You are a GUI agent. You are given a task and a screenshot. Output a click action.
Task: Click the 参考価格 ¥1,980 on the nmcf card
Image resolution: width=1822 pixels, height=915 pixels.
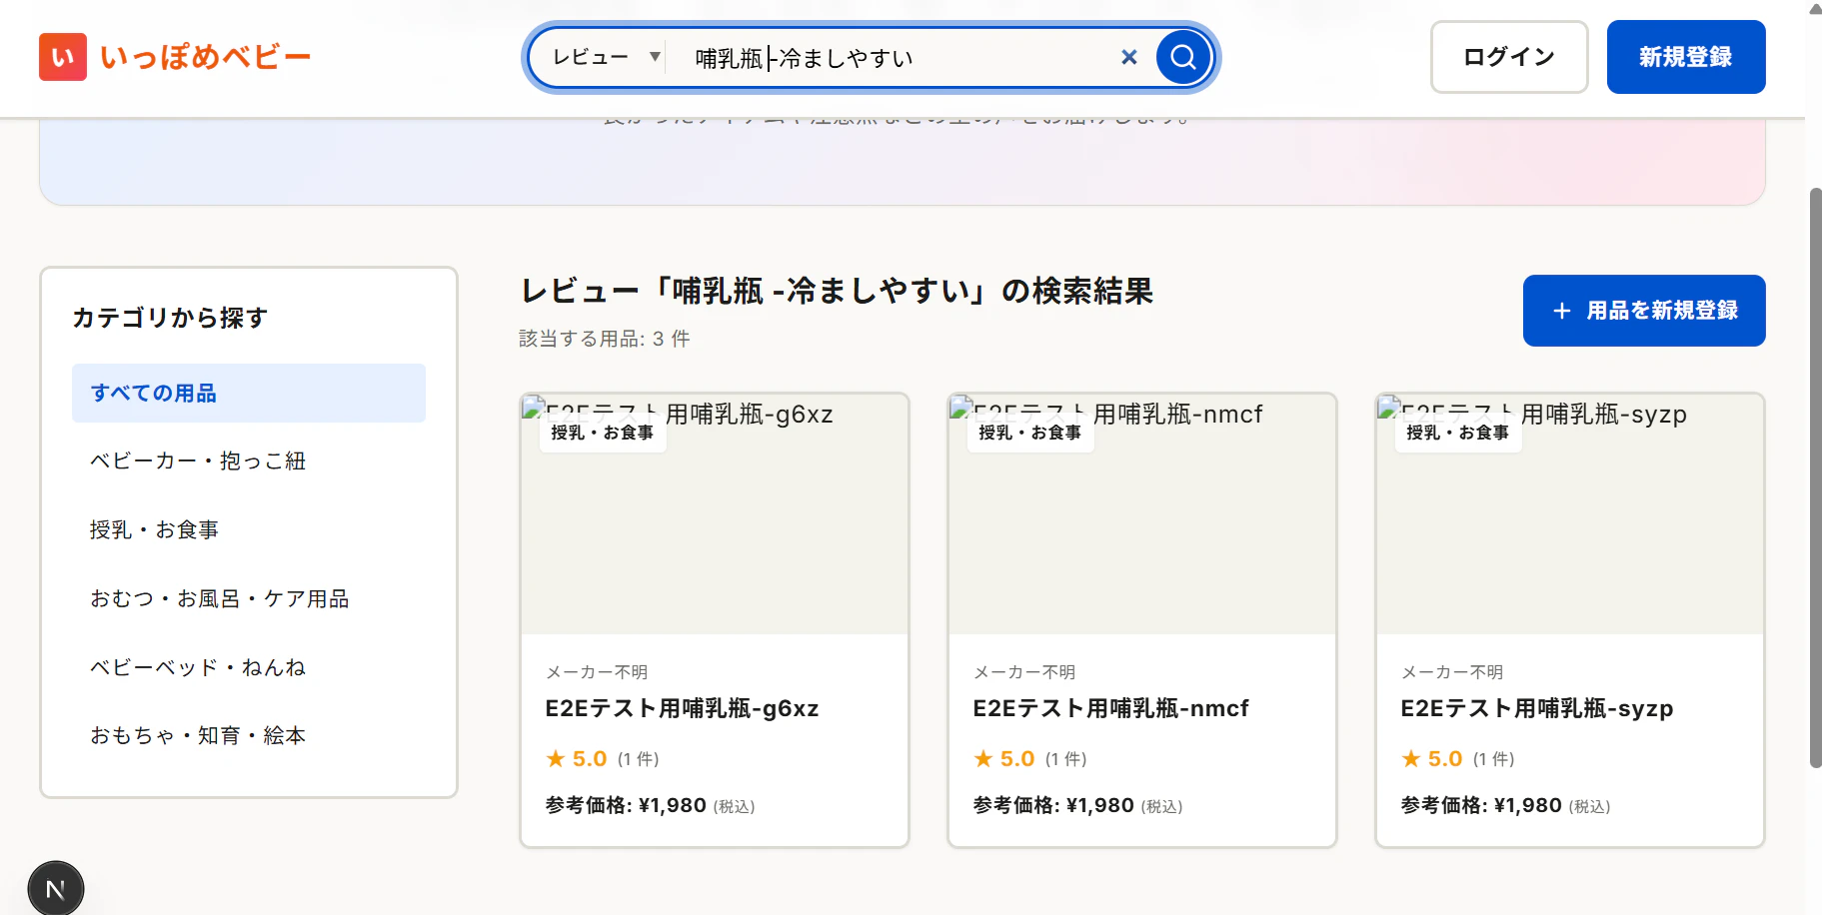click(1077, 805)
